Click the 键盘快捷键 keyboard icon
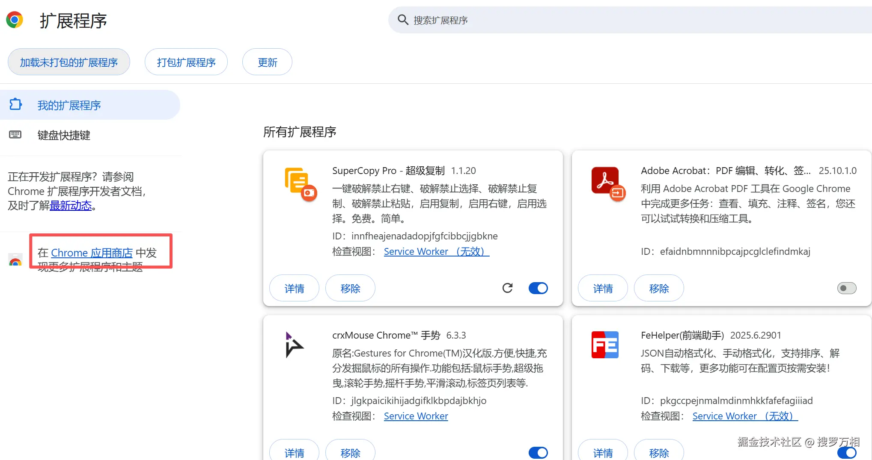This screenshot has height=460, width=872. [x=15, y=135]
